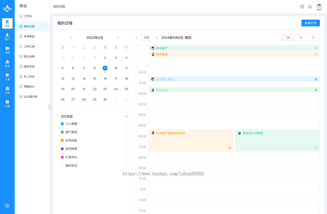Click warning icon on 约谈客户整理项目资料 event
327x214 pixels.
(x=230, y=148)
